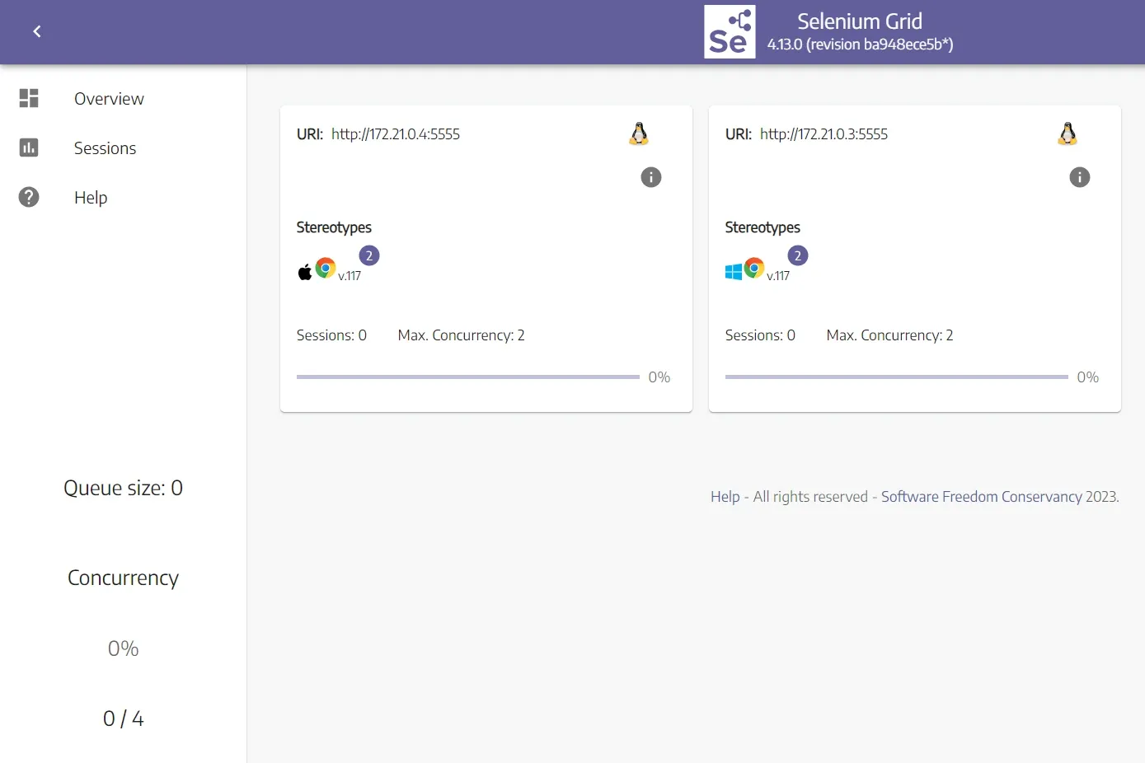Screen dimensions: 1145x763
Task: Select the Linux penguin icon on the left node
Action: click(639, 133)
